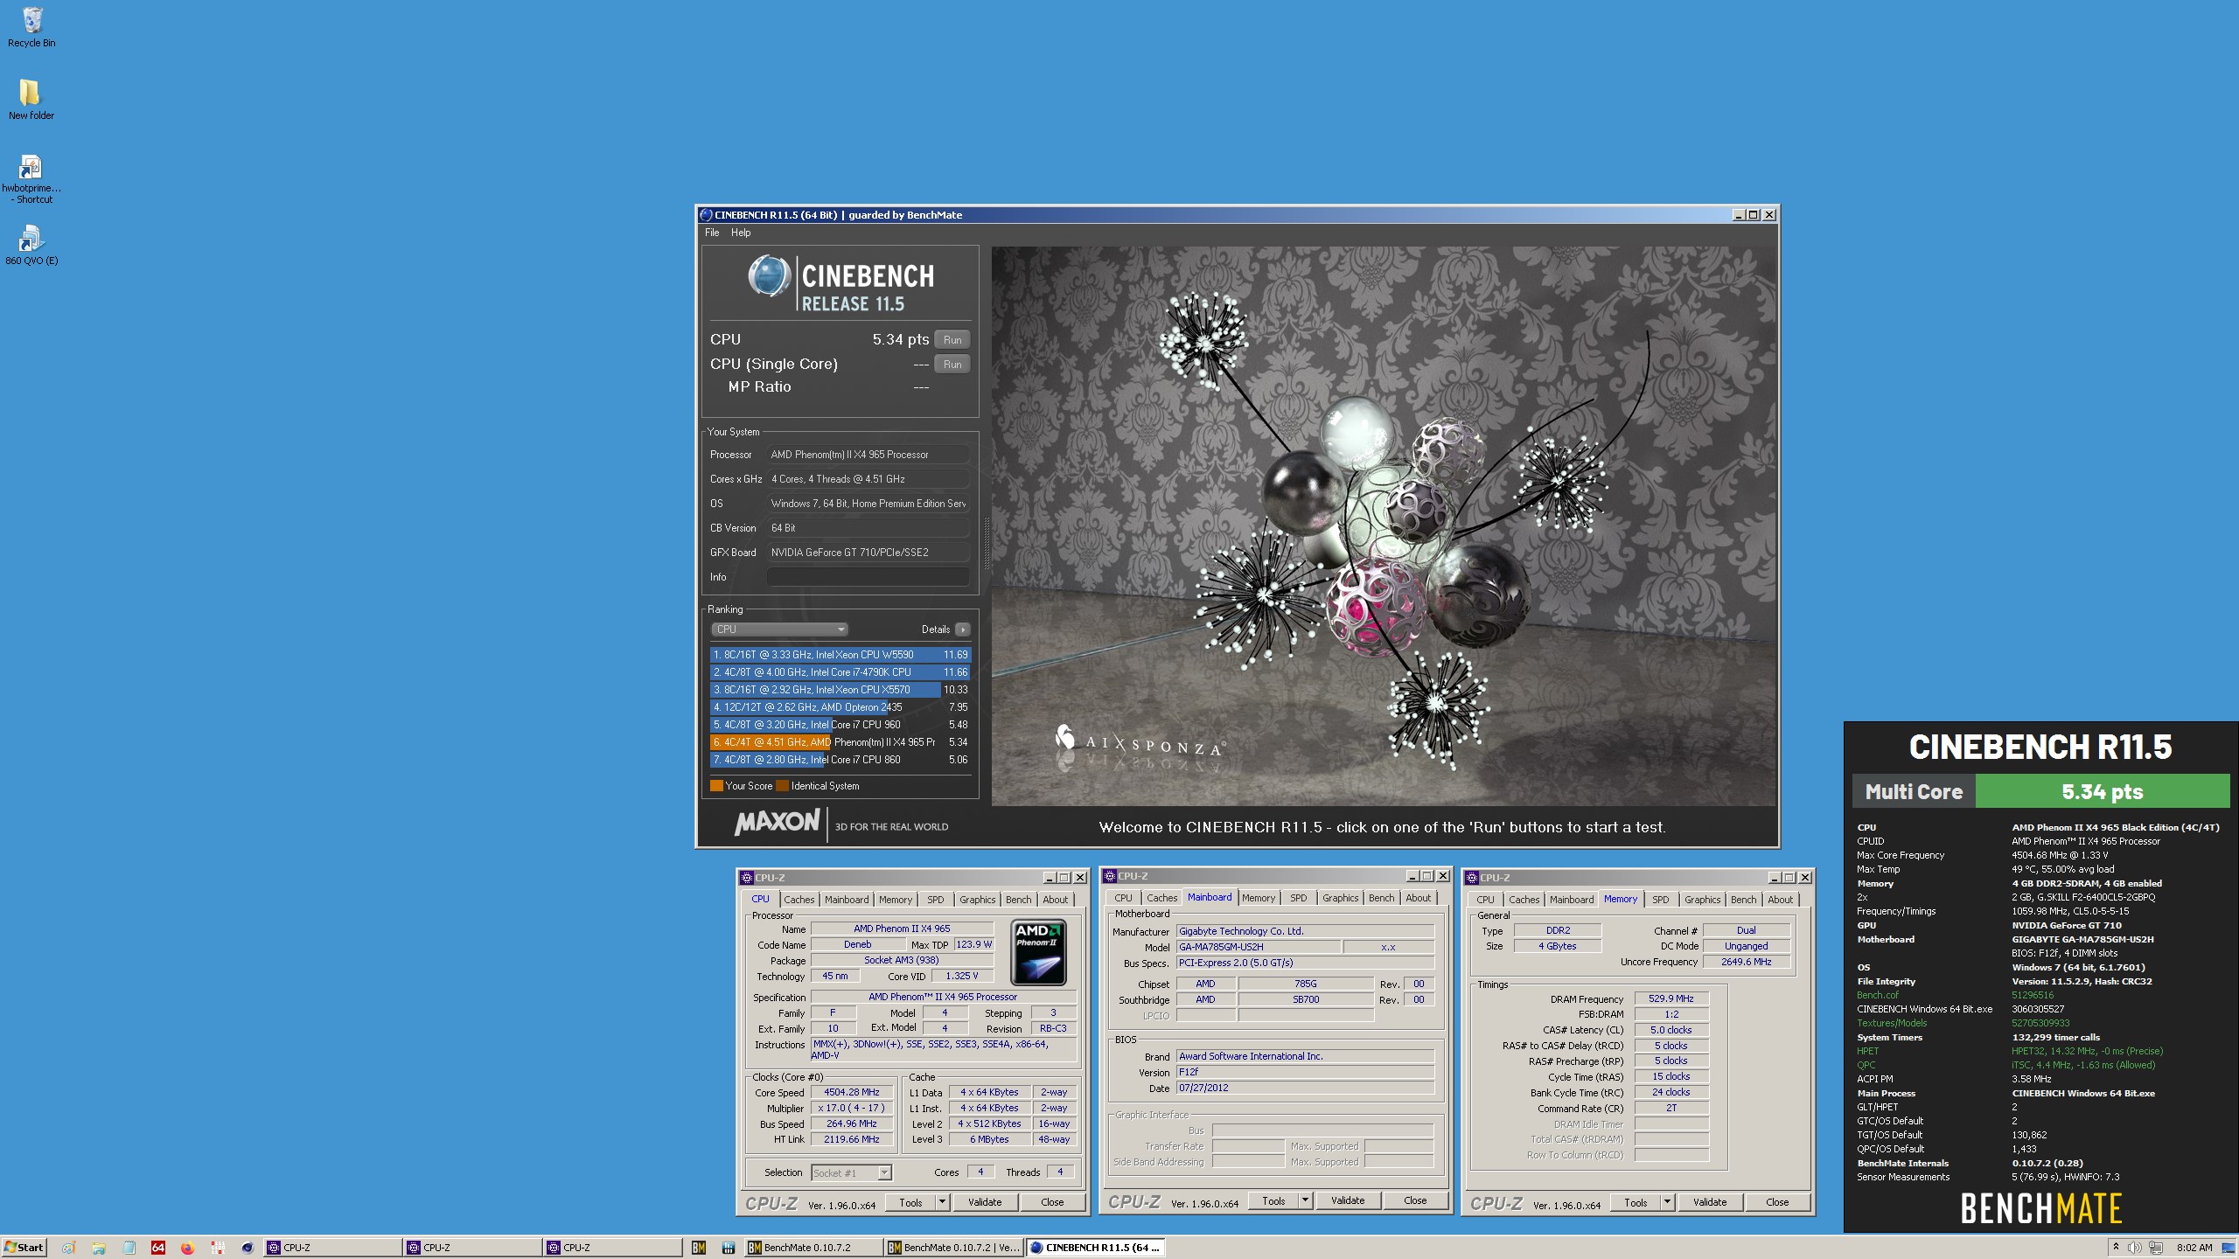Run the CPU (Single Core) test
The height and width of the screenshot is (1259, 2239).
(952, 365)
